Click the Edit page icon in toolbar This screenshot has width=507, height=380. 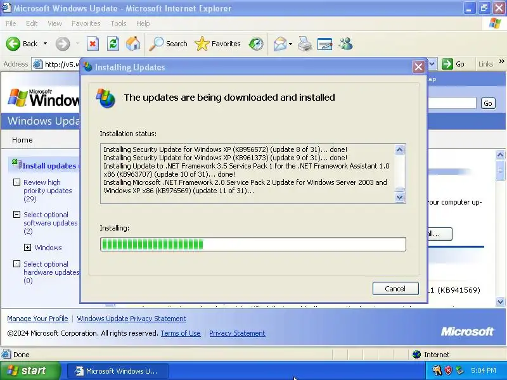(325, 44)
